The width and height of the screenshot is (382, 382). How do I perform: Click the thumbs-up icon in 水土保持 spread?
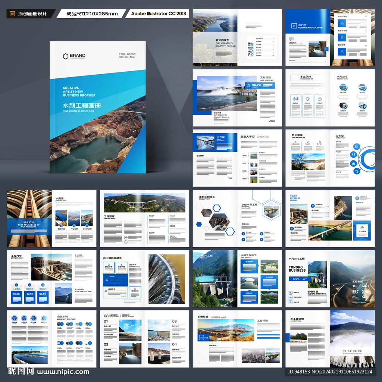[x=320, y=98]
